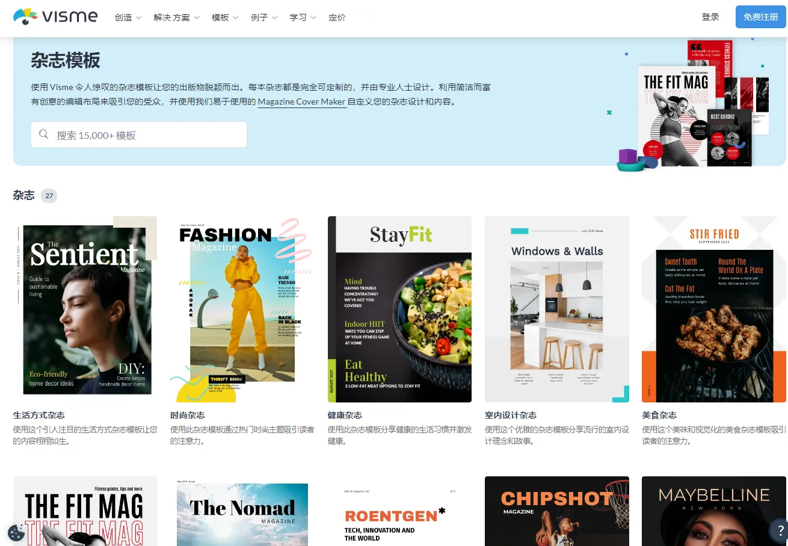This screenshot has height=546, width=788.
Task: Expand the 模板 dropdown menu
Action: click(225, 17)
